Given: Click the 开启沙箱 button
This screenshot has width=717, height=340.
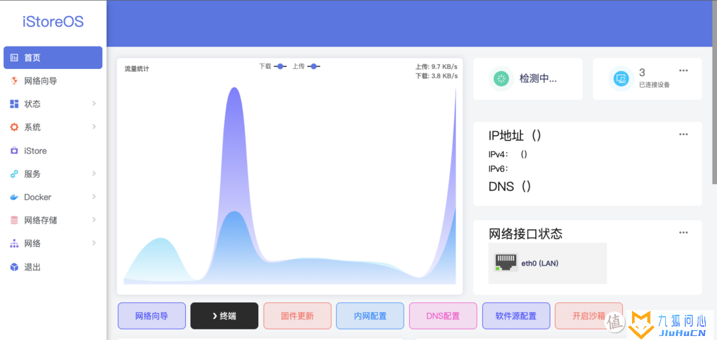Looking at the screenshot, I should click(588, 315).
